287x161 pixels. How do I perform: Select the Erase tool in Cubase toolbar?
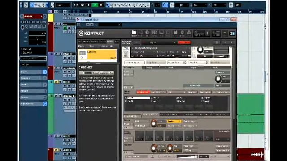[x=122, y=5]
